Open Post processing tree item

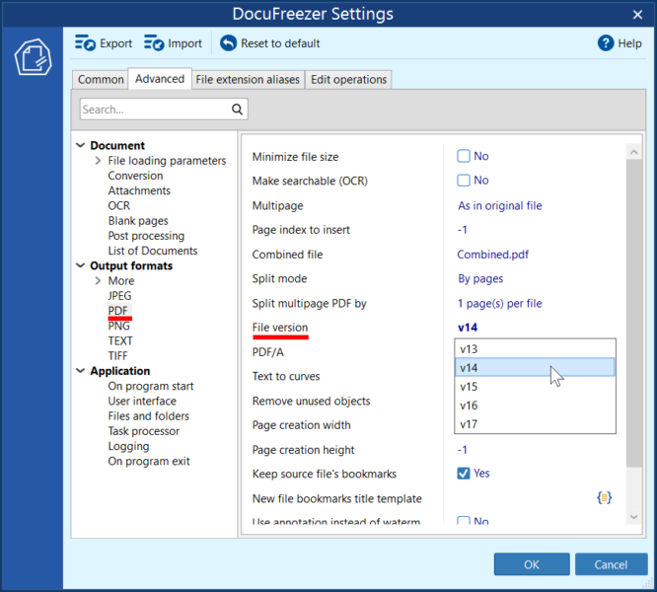click(x=146, y=236)
